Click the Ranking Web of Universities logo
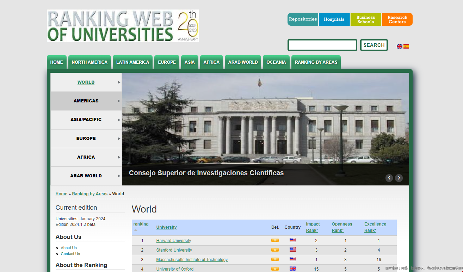The height and width of the screenshot is (272, 463). pyautogui.click(x=123, y=26)
